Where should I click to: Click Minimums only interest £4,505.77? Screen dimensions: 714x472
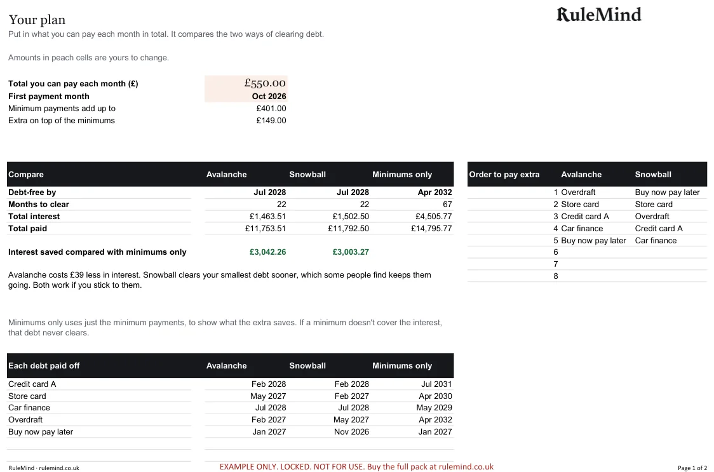(x=433, y=217)
